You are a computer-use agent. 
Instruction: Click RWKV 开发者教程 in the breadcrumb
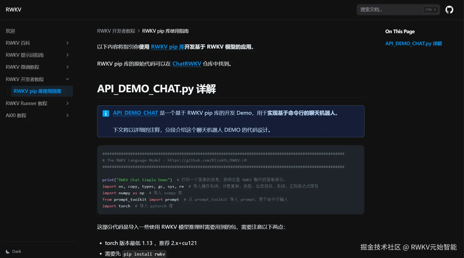[116, 31]
